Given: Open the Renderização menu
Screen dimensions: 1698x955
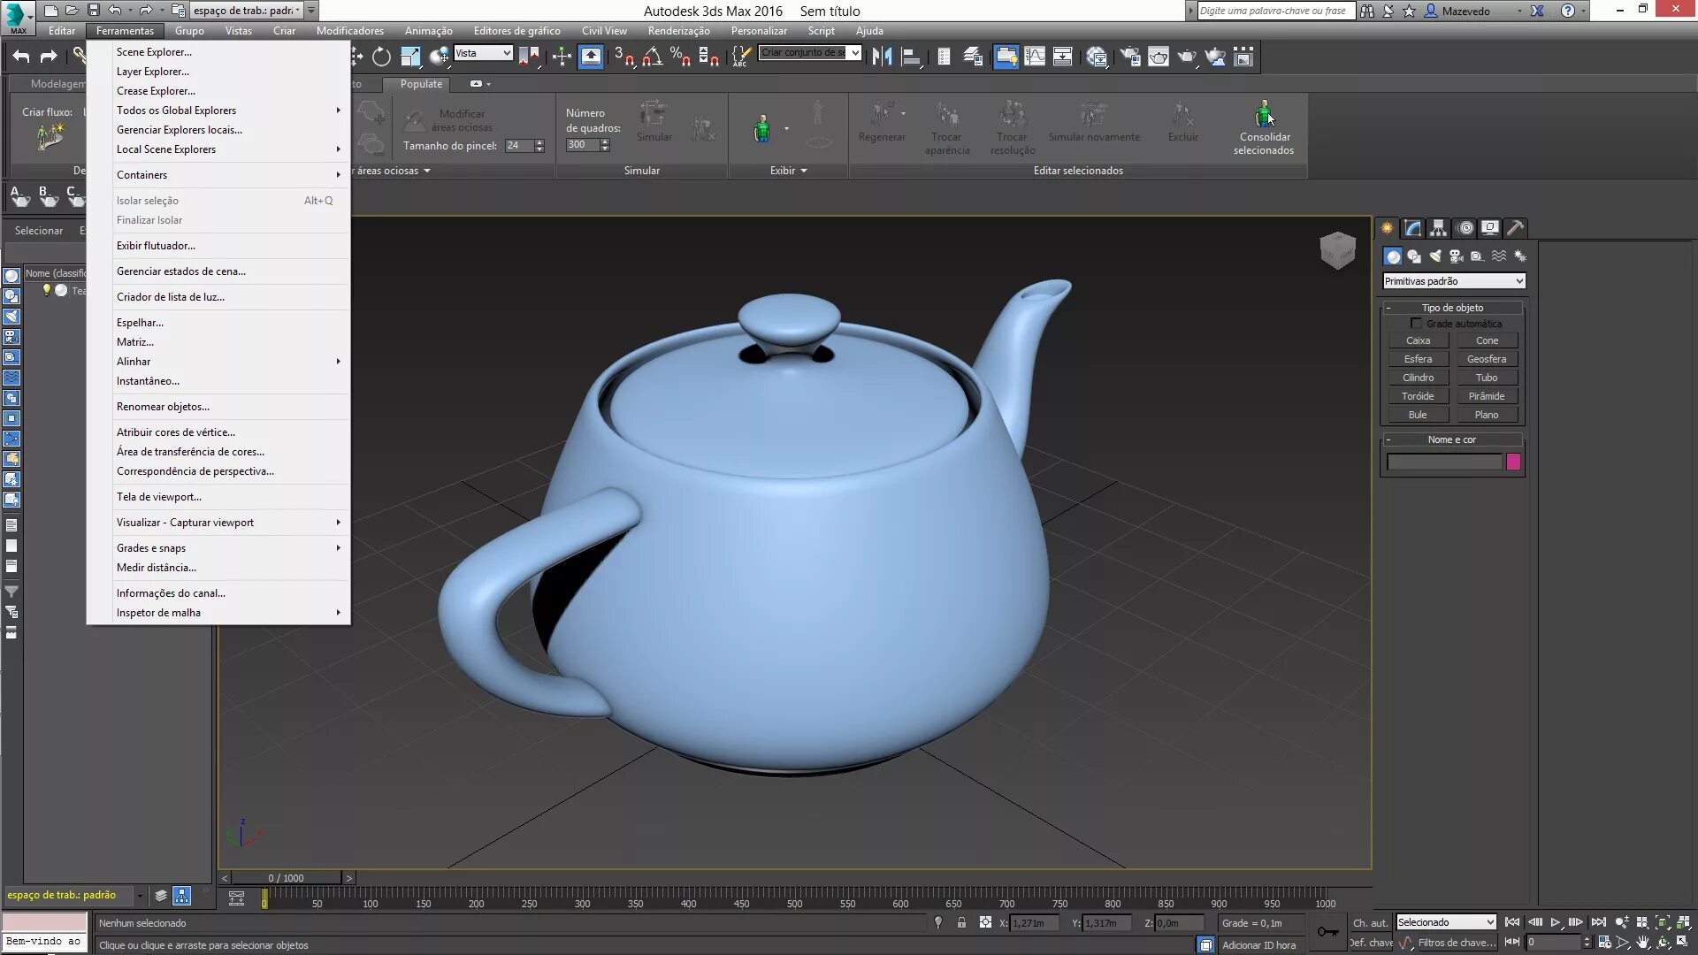Looking at the screenshot, I should pyautogui.click(x=679, y=31).
